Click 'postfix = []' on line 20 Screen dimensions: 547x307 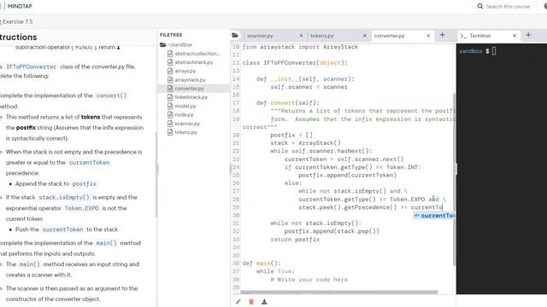[291, 135]
